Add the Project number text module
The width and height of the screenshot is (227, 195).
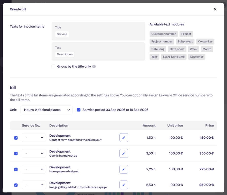click(x=162, y=41)
